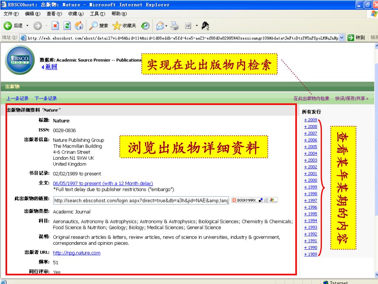Open the Edit button dropdown arrow
This screenshot has width=378, height=284.
[196, 26]
